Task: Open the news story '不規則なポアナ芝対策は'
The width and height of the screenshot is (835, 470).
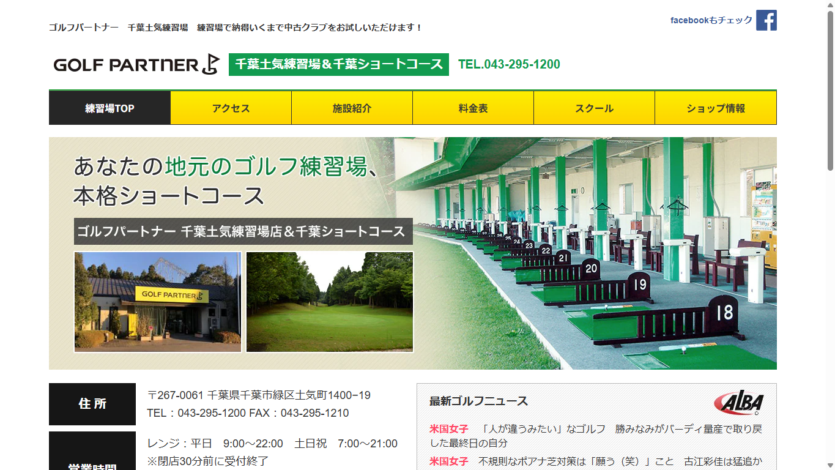Action: click(x=596, y=461)
